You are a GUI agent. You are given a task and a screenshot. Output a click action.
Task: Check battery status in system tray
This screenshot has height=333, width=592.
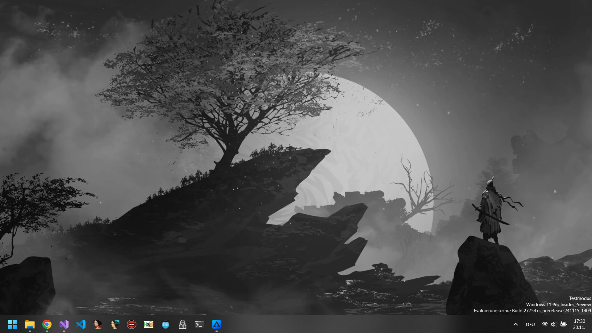[564, 324]
